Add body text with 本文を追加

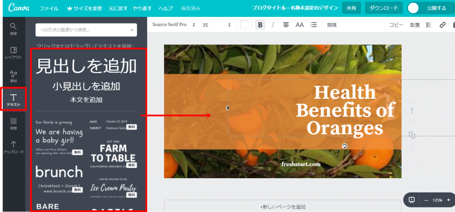pos(86,100)
